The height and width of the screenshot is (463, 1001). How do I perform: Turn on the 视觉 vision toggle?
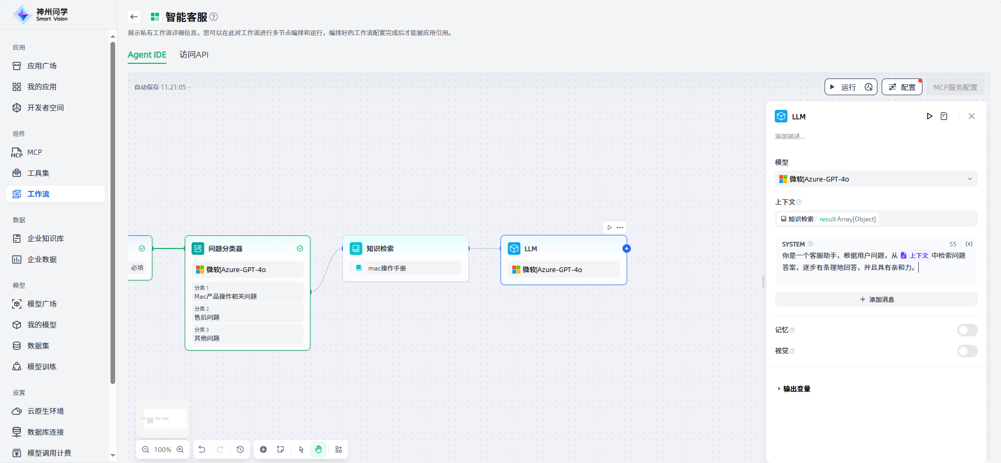click(x=967, y=351)
